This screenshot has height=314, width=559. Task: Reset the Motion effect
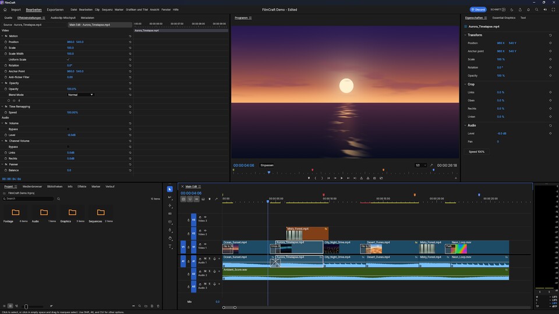(x=130, y=36)
